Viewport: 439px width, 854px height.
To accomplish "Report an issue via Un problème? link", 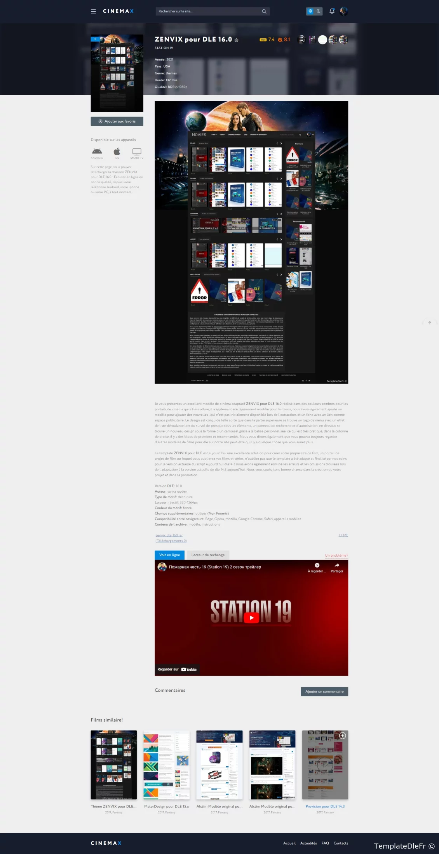I will point(336,555).
